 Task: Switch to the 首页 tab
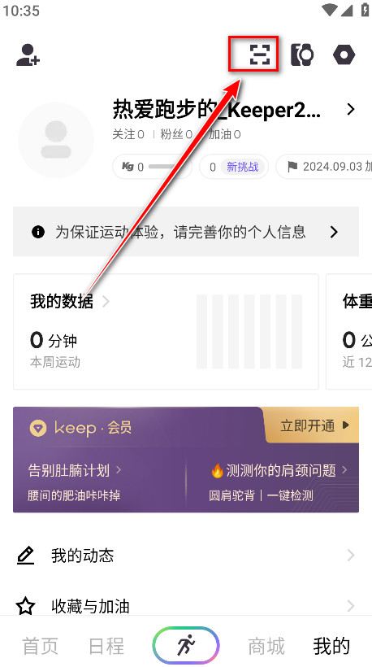coord(41,646)
